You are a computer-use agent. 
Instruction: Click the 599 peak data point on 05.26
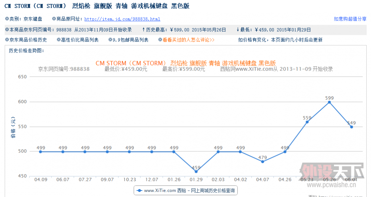329,102
